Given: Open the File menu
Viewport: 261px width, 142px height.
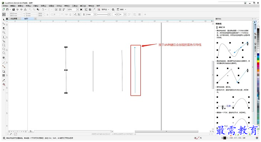Looking at the screenshot, I should (x=5, y=6).
